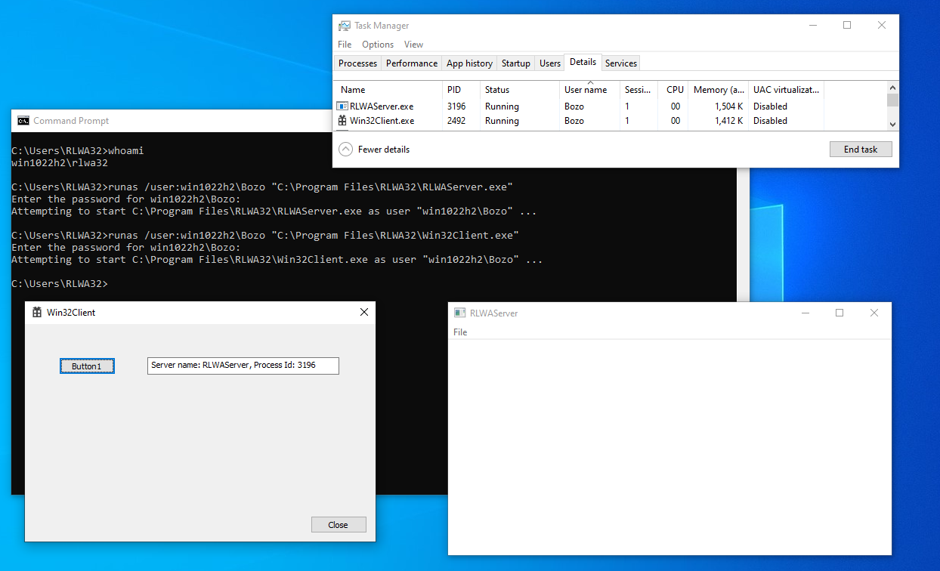Screen dimensions: 940x571
Task: Click the Command Prompt title bar icon
Action: pos(23,121)
